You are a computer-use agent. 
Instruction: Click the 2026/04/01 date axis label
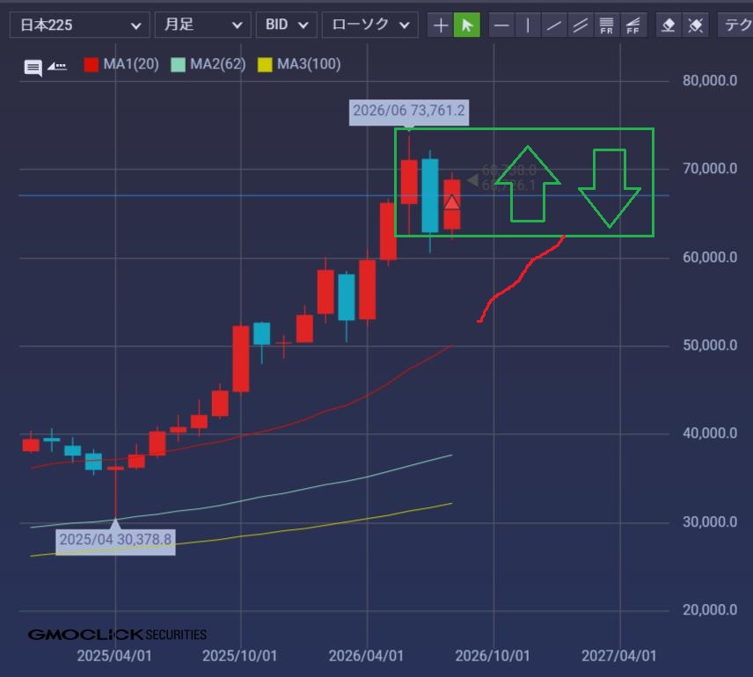pyautogui.click(x=366, y=656)
